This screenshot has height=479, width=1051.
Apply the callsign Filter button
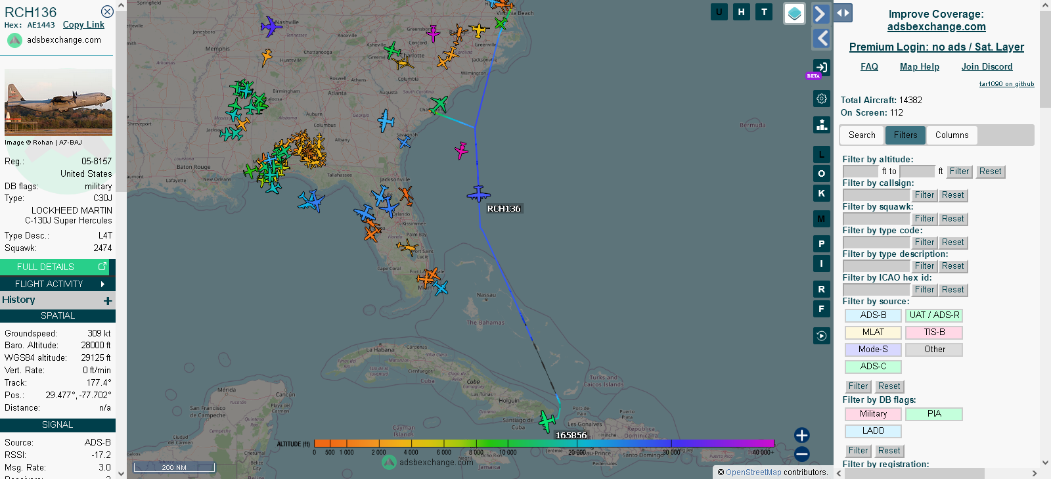coord(924,195)
